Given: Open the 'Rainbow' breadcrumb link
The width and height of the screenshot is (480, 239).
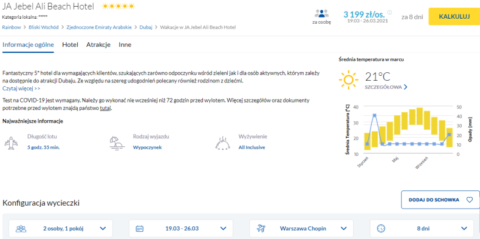Looking at the screenshot, I should 12,27.
